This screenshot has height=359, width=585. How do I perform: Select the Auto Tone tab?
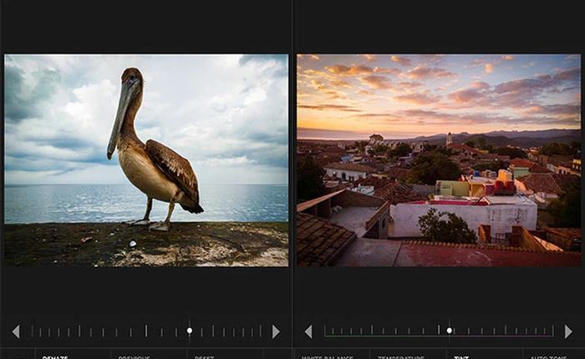tap(553, 355)
